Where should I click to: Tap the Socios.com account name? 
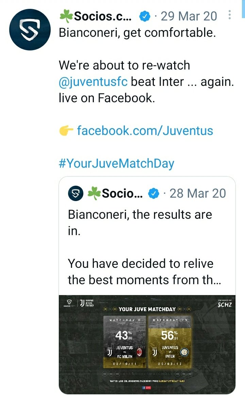coord(103,16)
